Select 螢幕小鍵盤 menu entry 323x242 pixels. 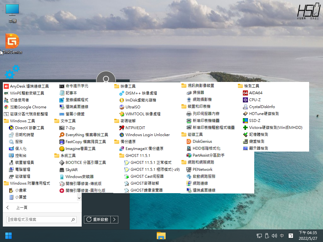[x=72, y=114]
